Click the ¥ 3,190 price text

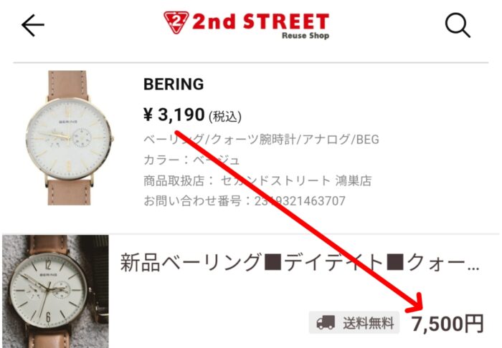pos(174,115)
